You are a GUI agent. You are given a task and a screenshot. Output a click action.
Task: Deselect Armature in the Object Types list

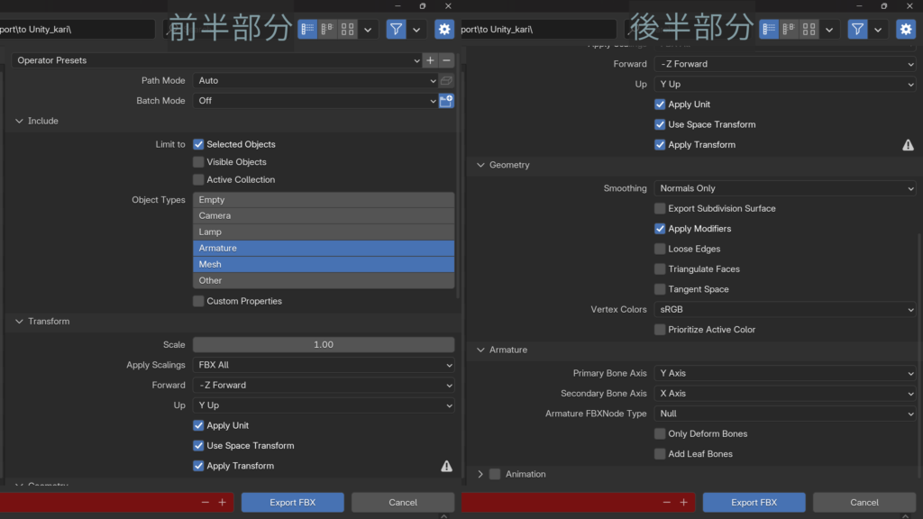click(323, 248)
